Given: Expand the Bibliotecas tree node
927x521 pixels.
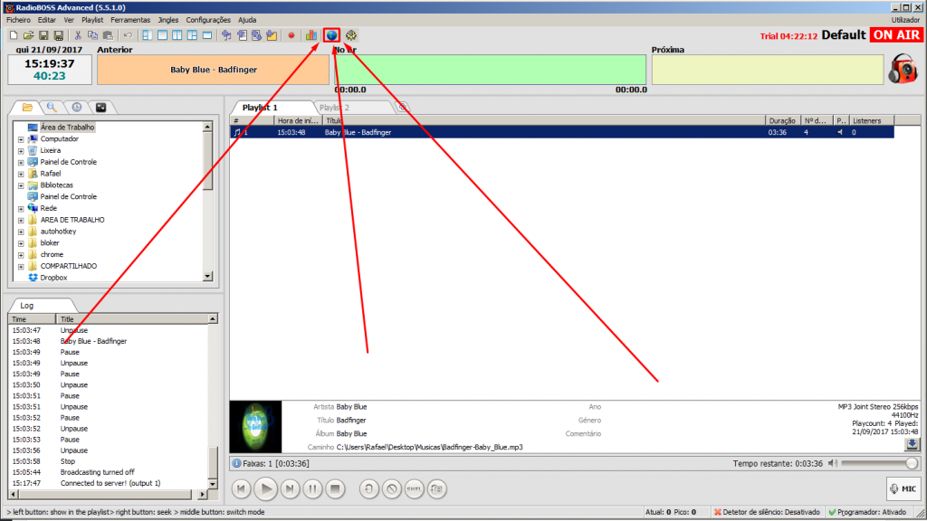Looking at the screenshot, I should point(21,185).
